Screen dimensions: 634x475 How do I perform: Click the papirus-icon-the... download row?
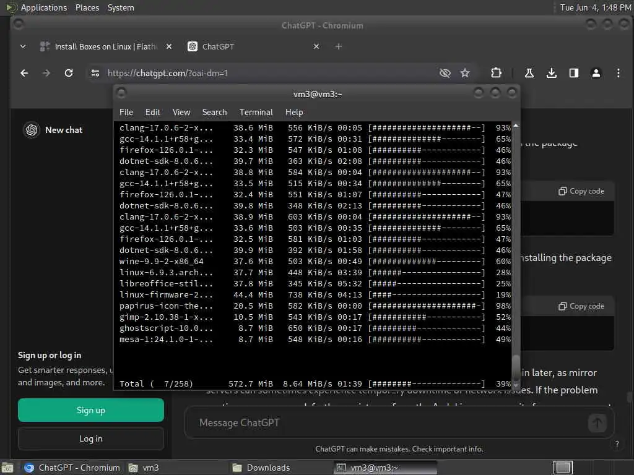coord(315,306)
